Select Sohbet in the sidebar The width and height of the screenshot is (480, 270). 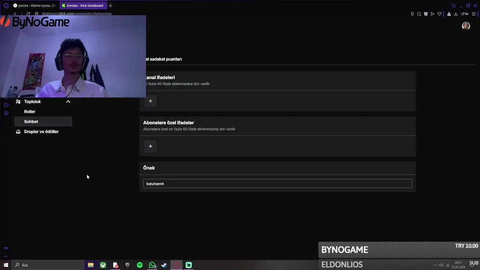pos(43,121)
